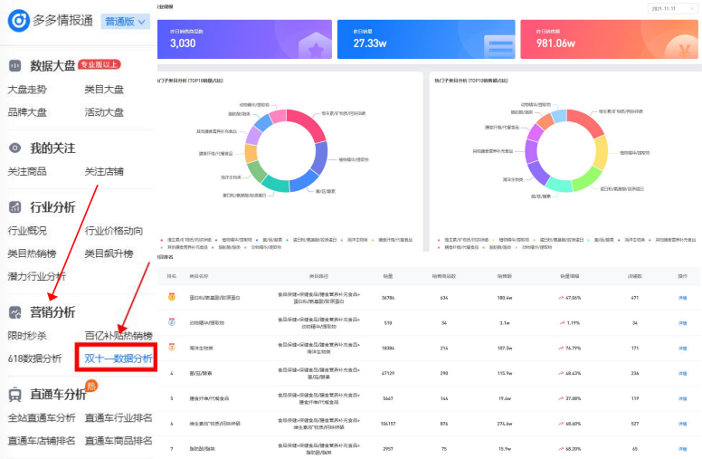This screenshot has height=459, width=702.
Task: Open the 普通版 version dropdown
Action: point(126,22)
